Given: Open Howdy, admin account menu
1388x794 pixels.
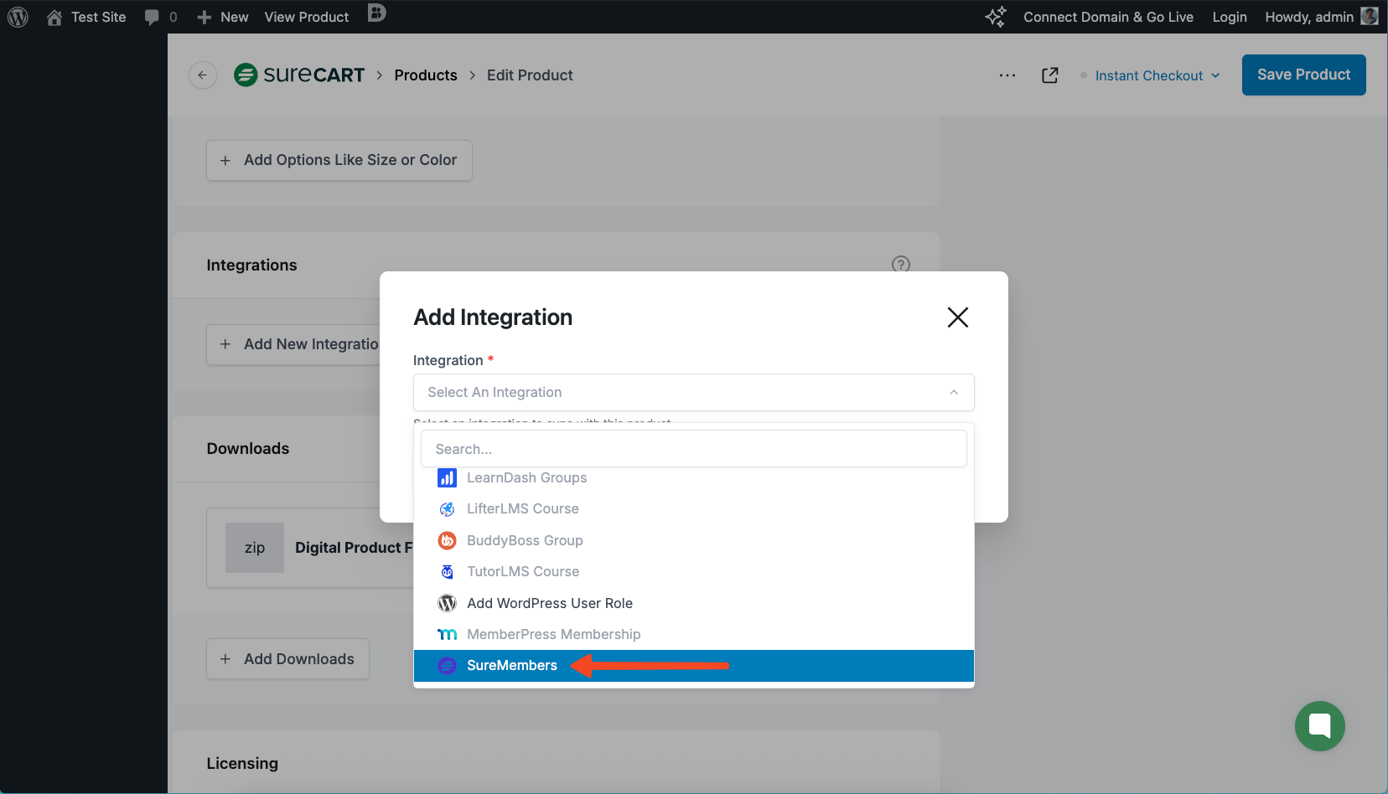Looking at the screenshot, I should (x=1321, y=17).
